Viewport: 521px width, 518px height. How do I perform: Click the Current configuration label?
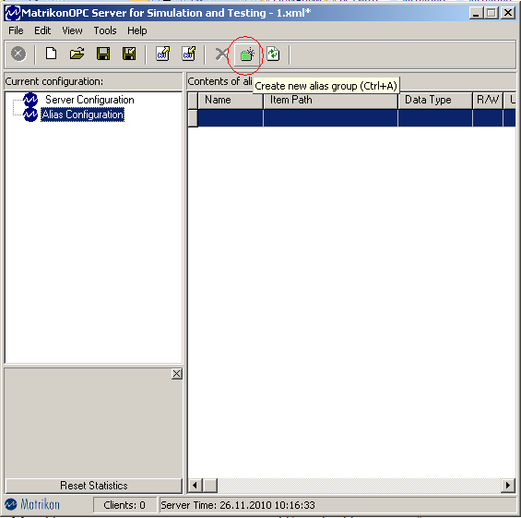point(54,81)
